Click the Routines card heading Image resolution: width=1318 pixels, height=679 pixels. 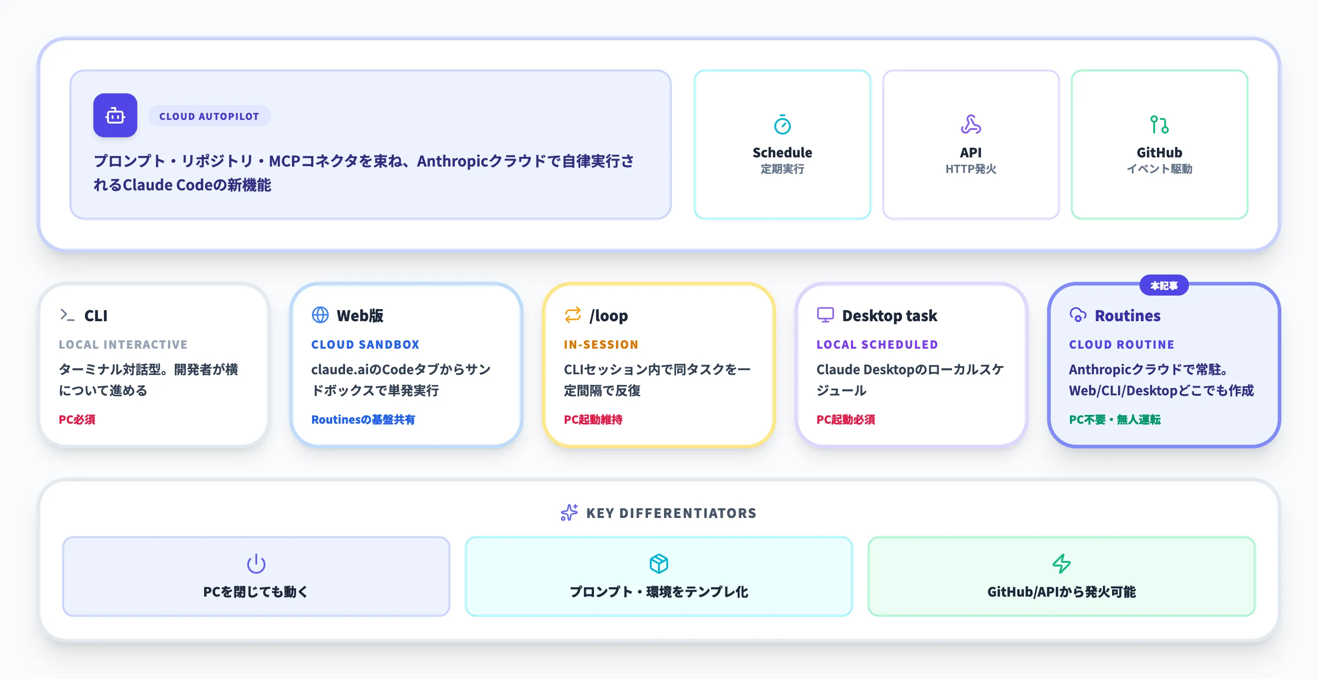[1127, 316]
